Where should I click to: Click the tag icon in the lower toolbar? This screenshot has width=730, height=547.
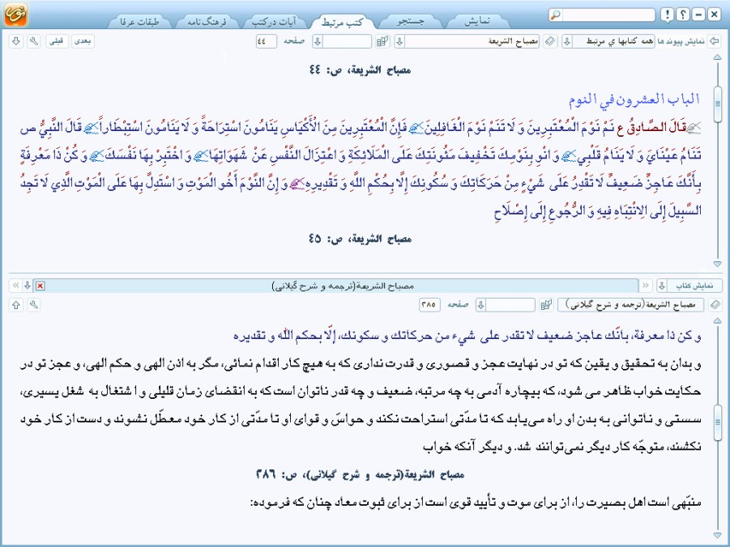715,305
